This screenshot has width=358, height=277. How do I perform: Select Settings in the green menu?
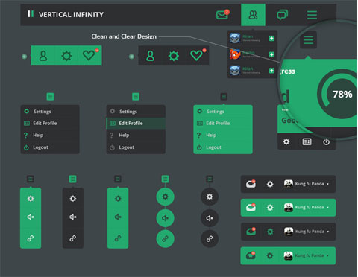pyautogui.click(x=223, y=112)
